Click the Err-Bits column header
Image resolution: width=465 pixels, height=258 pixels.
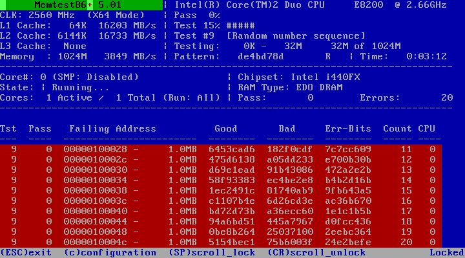pyautogui.click(x=348, y=129)
